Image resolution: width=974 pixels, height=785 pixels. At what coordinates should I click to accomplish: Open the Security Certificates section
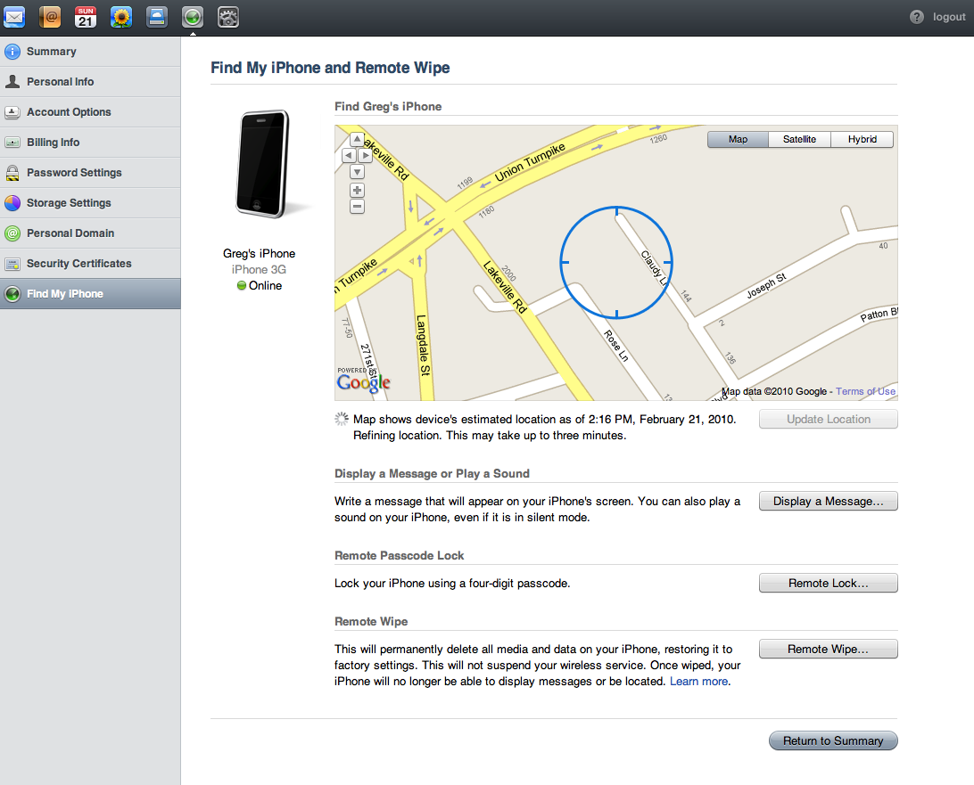click(90, 264)
